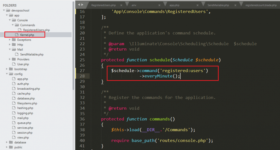
Task: Close the SendMailable.php tab
Action: (236, 5)
